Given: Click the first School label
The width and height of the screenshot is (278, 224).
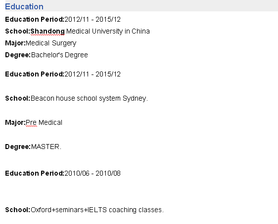Looking at the screenshot, I should coord(18,31).
